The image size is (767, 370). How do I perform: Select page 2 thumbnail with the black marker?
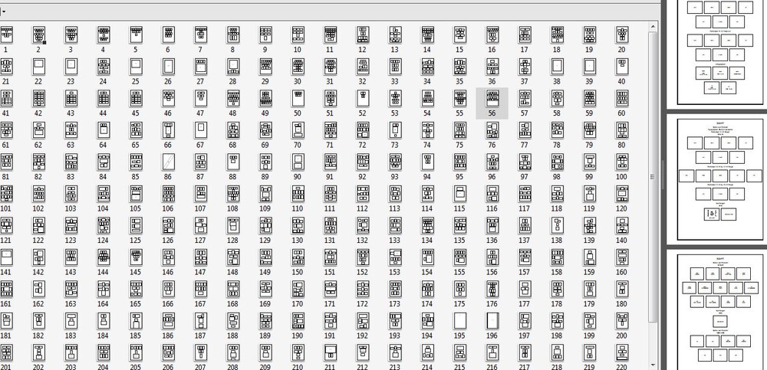coord(38,34)
